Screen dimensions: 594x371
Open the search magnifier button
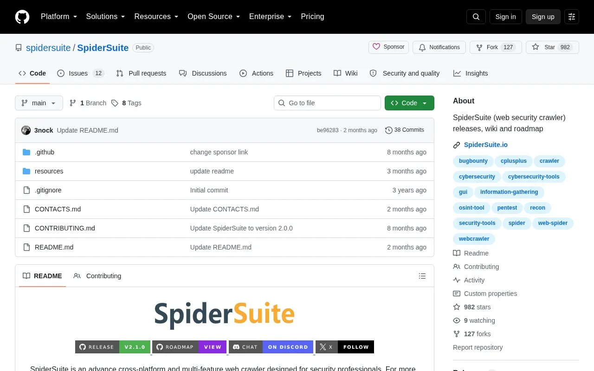pyautogui.click(x=476, y=17)
